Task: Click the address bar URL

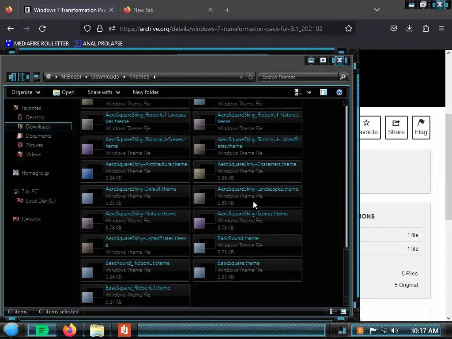Action: [x=221, y=29]
